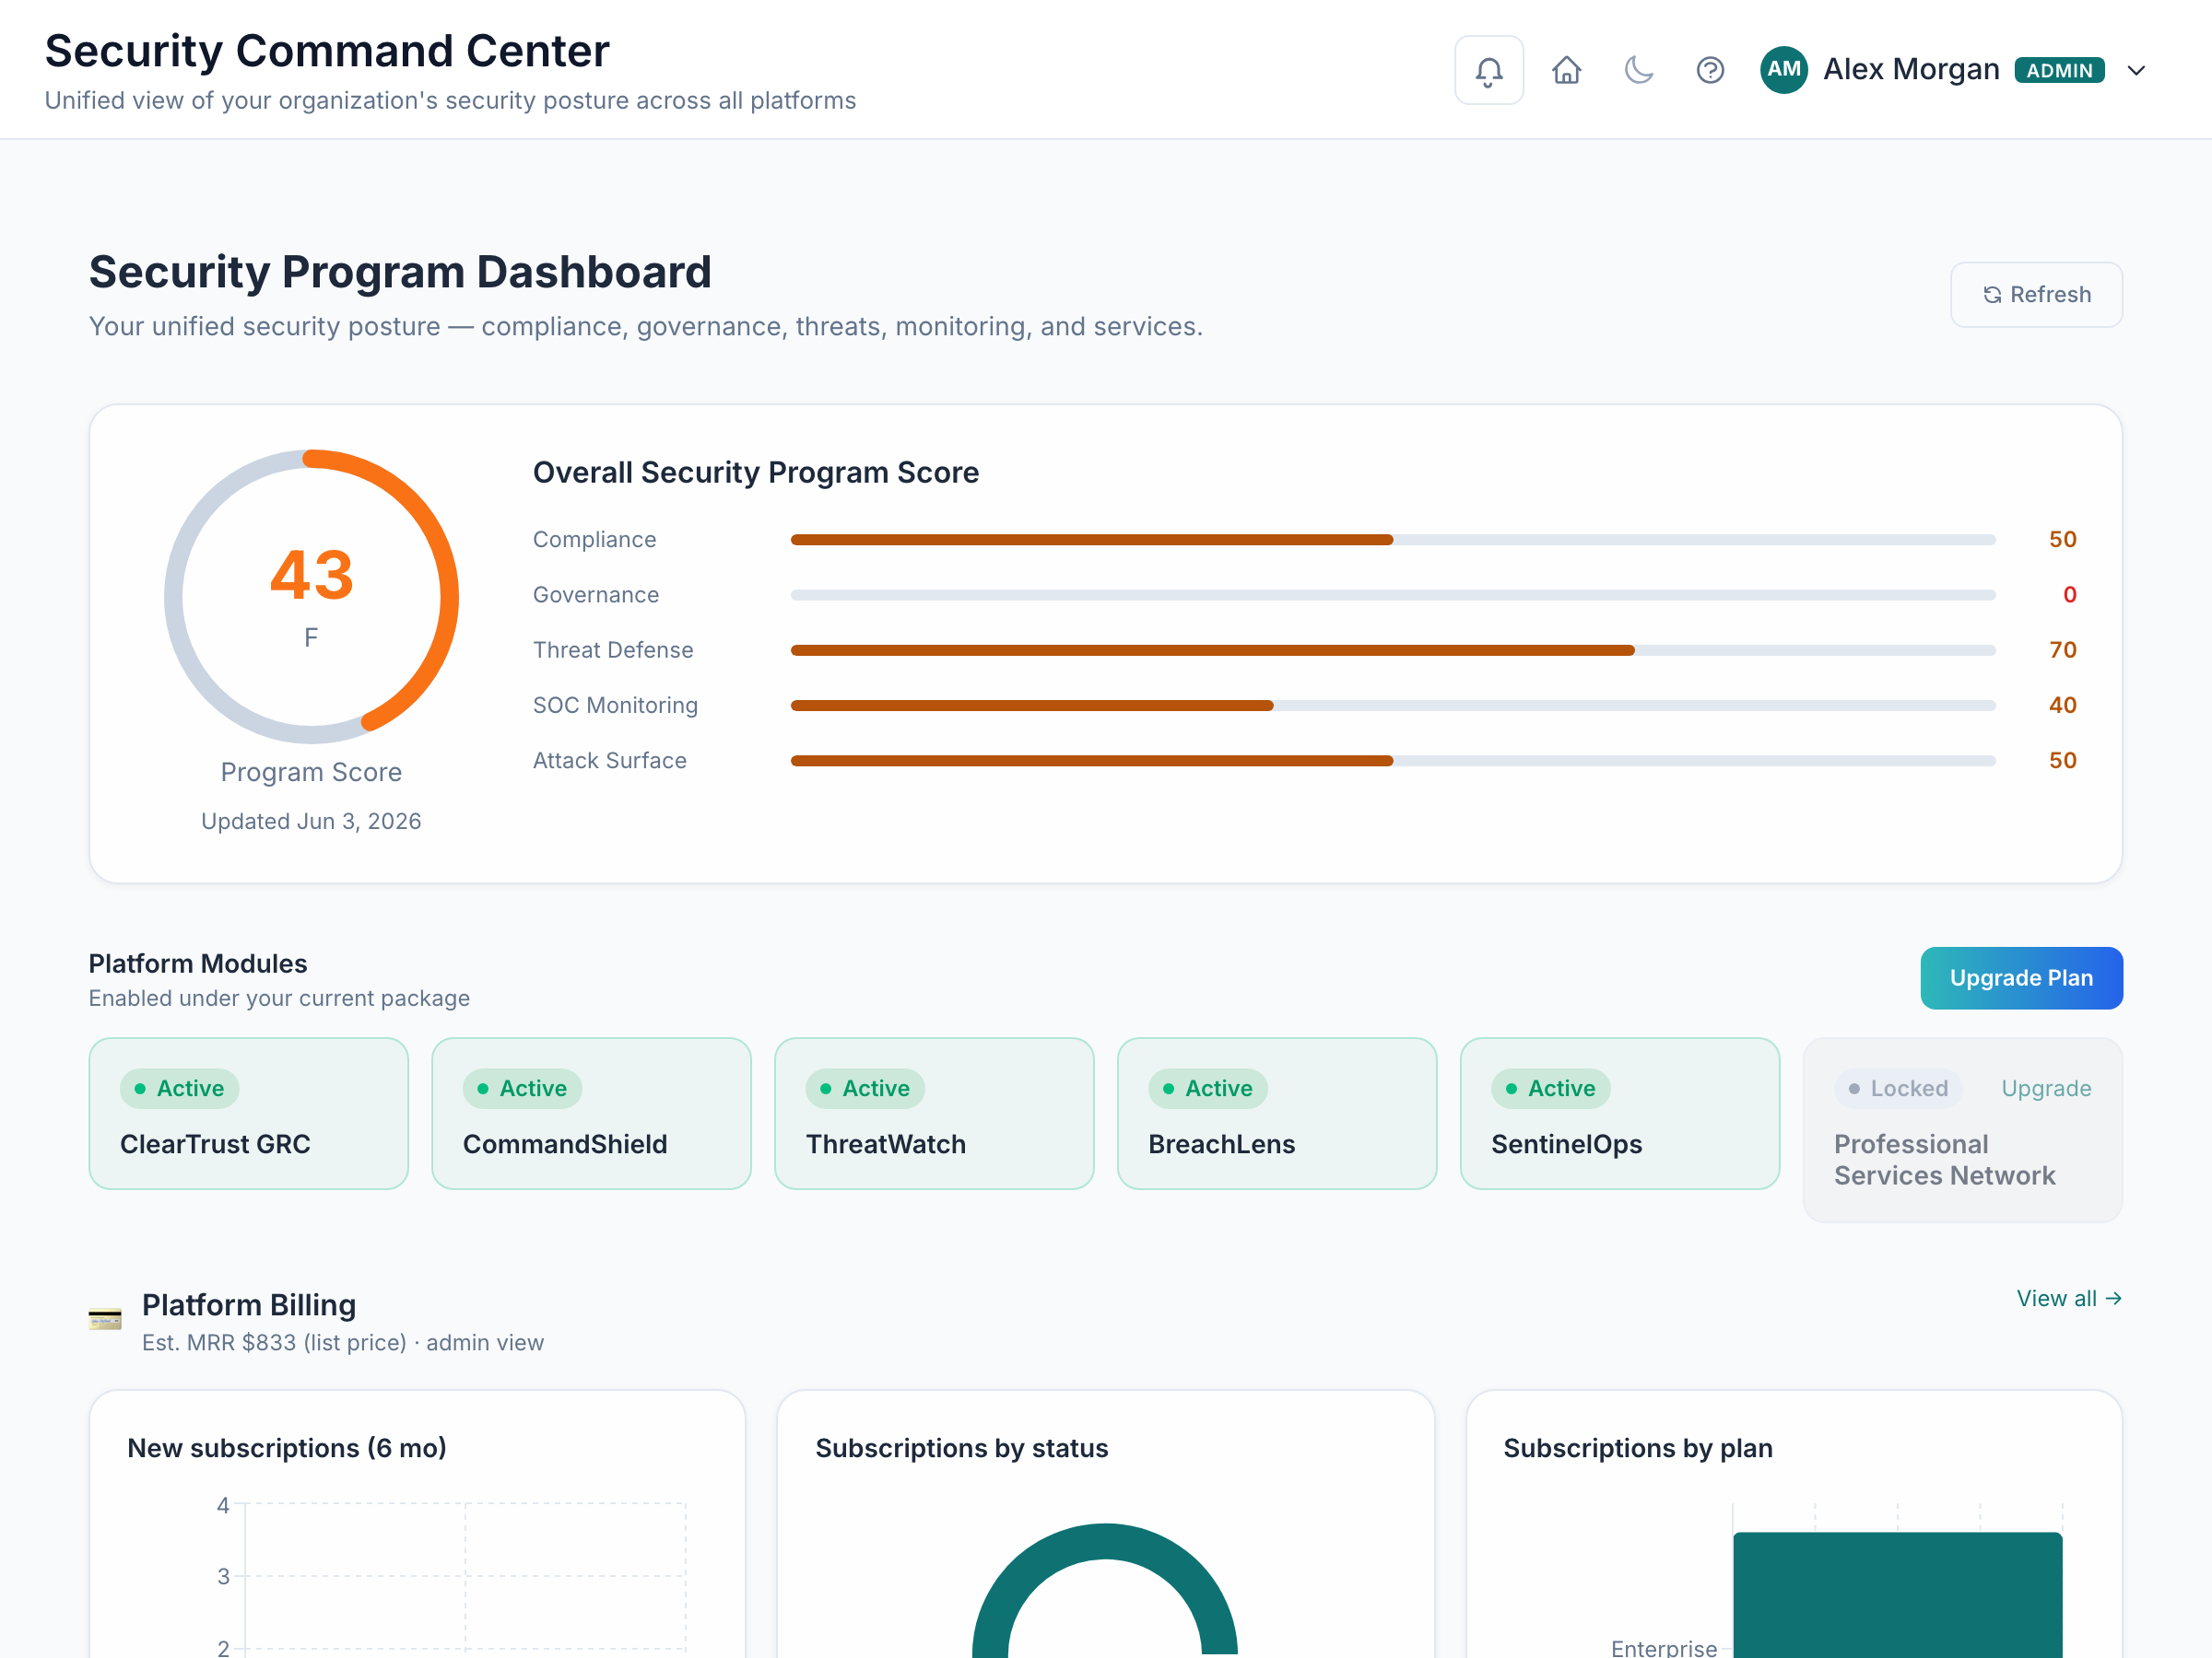Click the Enterprise bar in plan chart
The image size is (2212, 1658).
[x=1897, y=1595]
